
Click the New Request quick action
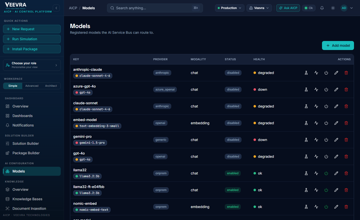click(32, 29)
